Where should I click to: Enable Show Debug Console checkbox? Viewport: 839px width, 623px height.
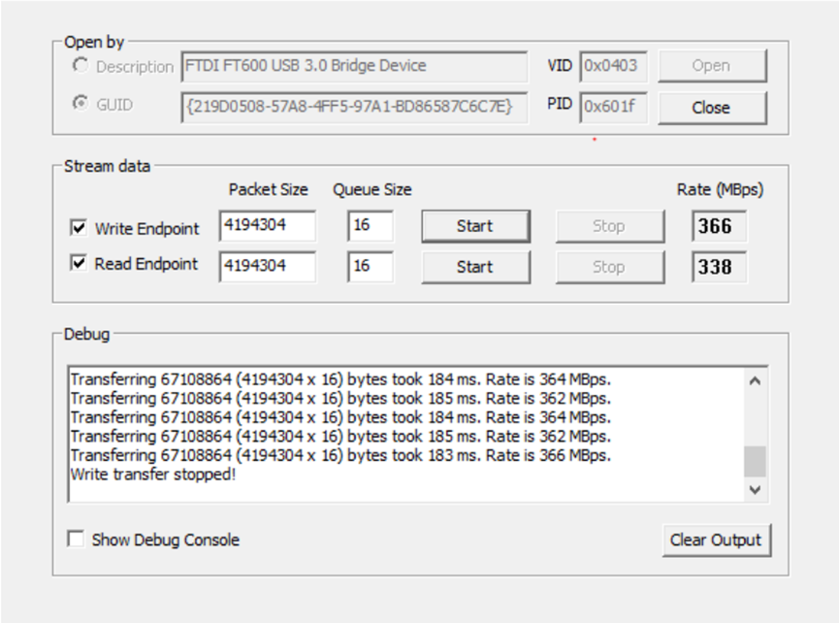tap(76, 539)
